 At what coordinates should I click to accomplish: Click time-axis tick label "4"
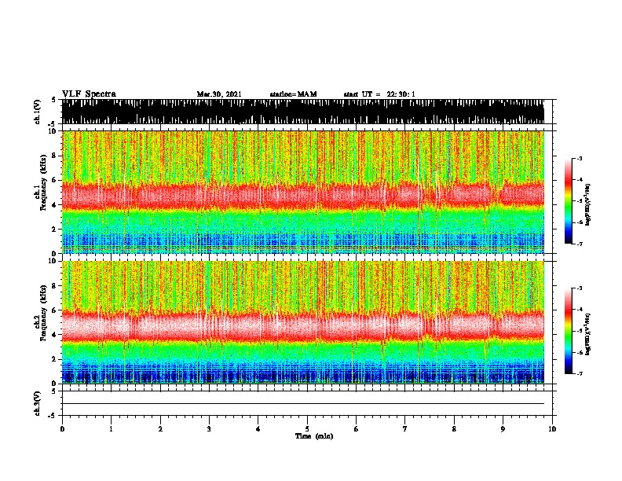[258, 429]
